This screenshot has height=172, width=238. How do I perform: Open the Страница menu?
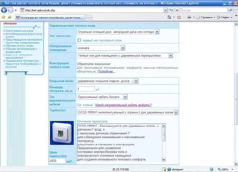(x=206, y=17)
